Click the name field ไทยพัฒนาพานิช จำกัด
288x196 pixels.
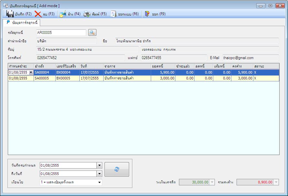197,41
